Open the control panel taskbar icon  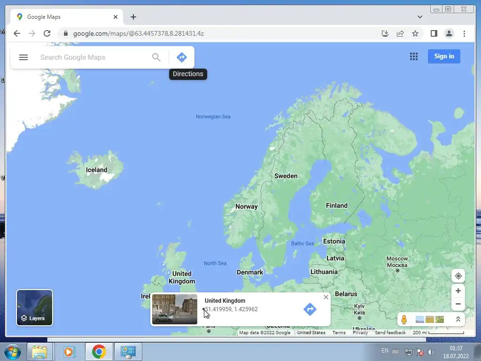(128, 352)
